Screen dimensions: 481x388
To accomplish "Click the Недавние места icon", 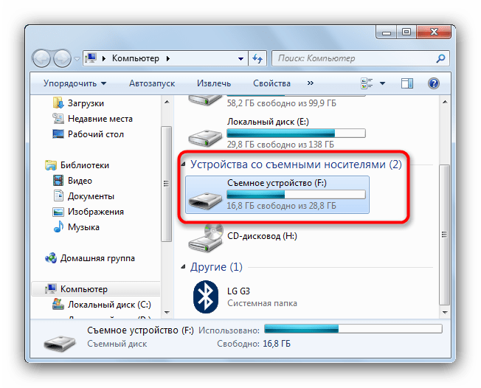I will pos(58,119).
